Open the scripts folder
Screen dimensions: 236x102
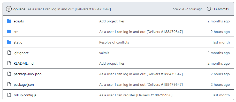click(x=19, y=21)
